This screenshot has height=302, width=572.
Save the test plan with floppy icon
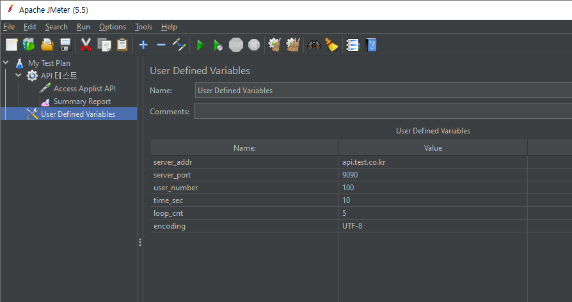tap(65, 45)
